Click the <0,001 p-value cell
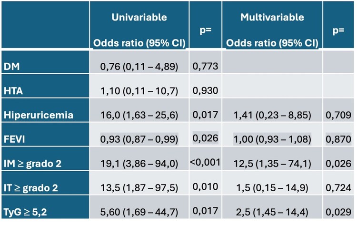The image size is (357, 225). click(205, 162)
